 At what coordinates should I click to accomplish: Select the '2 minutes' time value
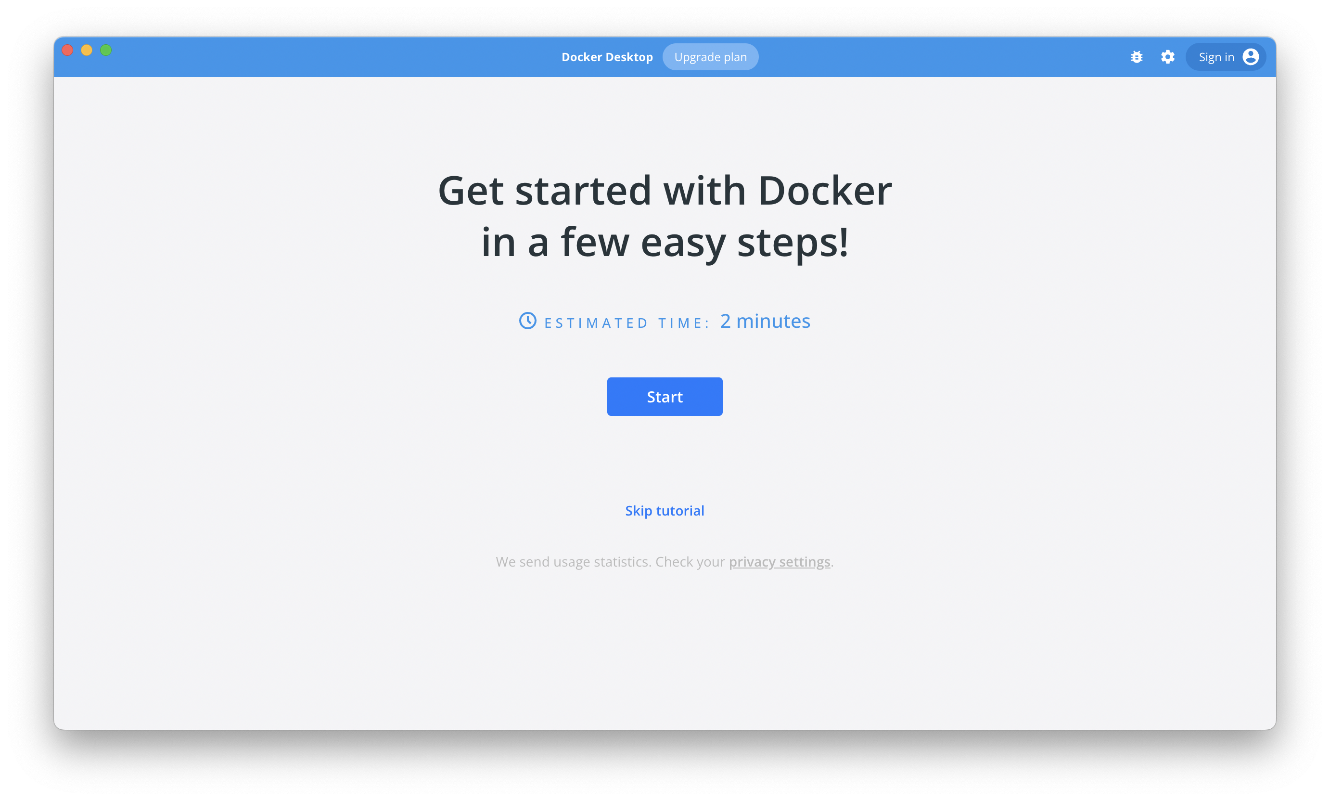pos(765,321)
